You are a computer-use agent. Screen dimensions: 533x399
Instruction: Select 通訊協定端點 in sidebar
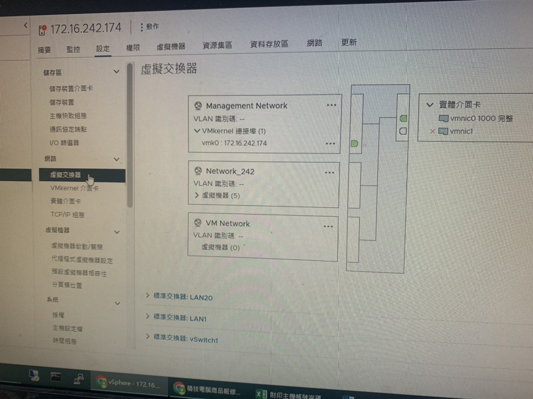pyautogui.click(x=68, y=129)
